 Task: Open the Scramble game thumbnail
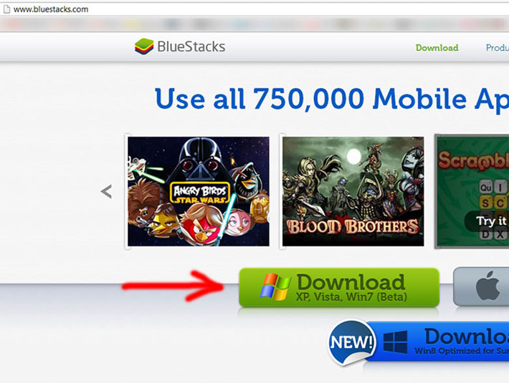click(472, 192)
